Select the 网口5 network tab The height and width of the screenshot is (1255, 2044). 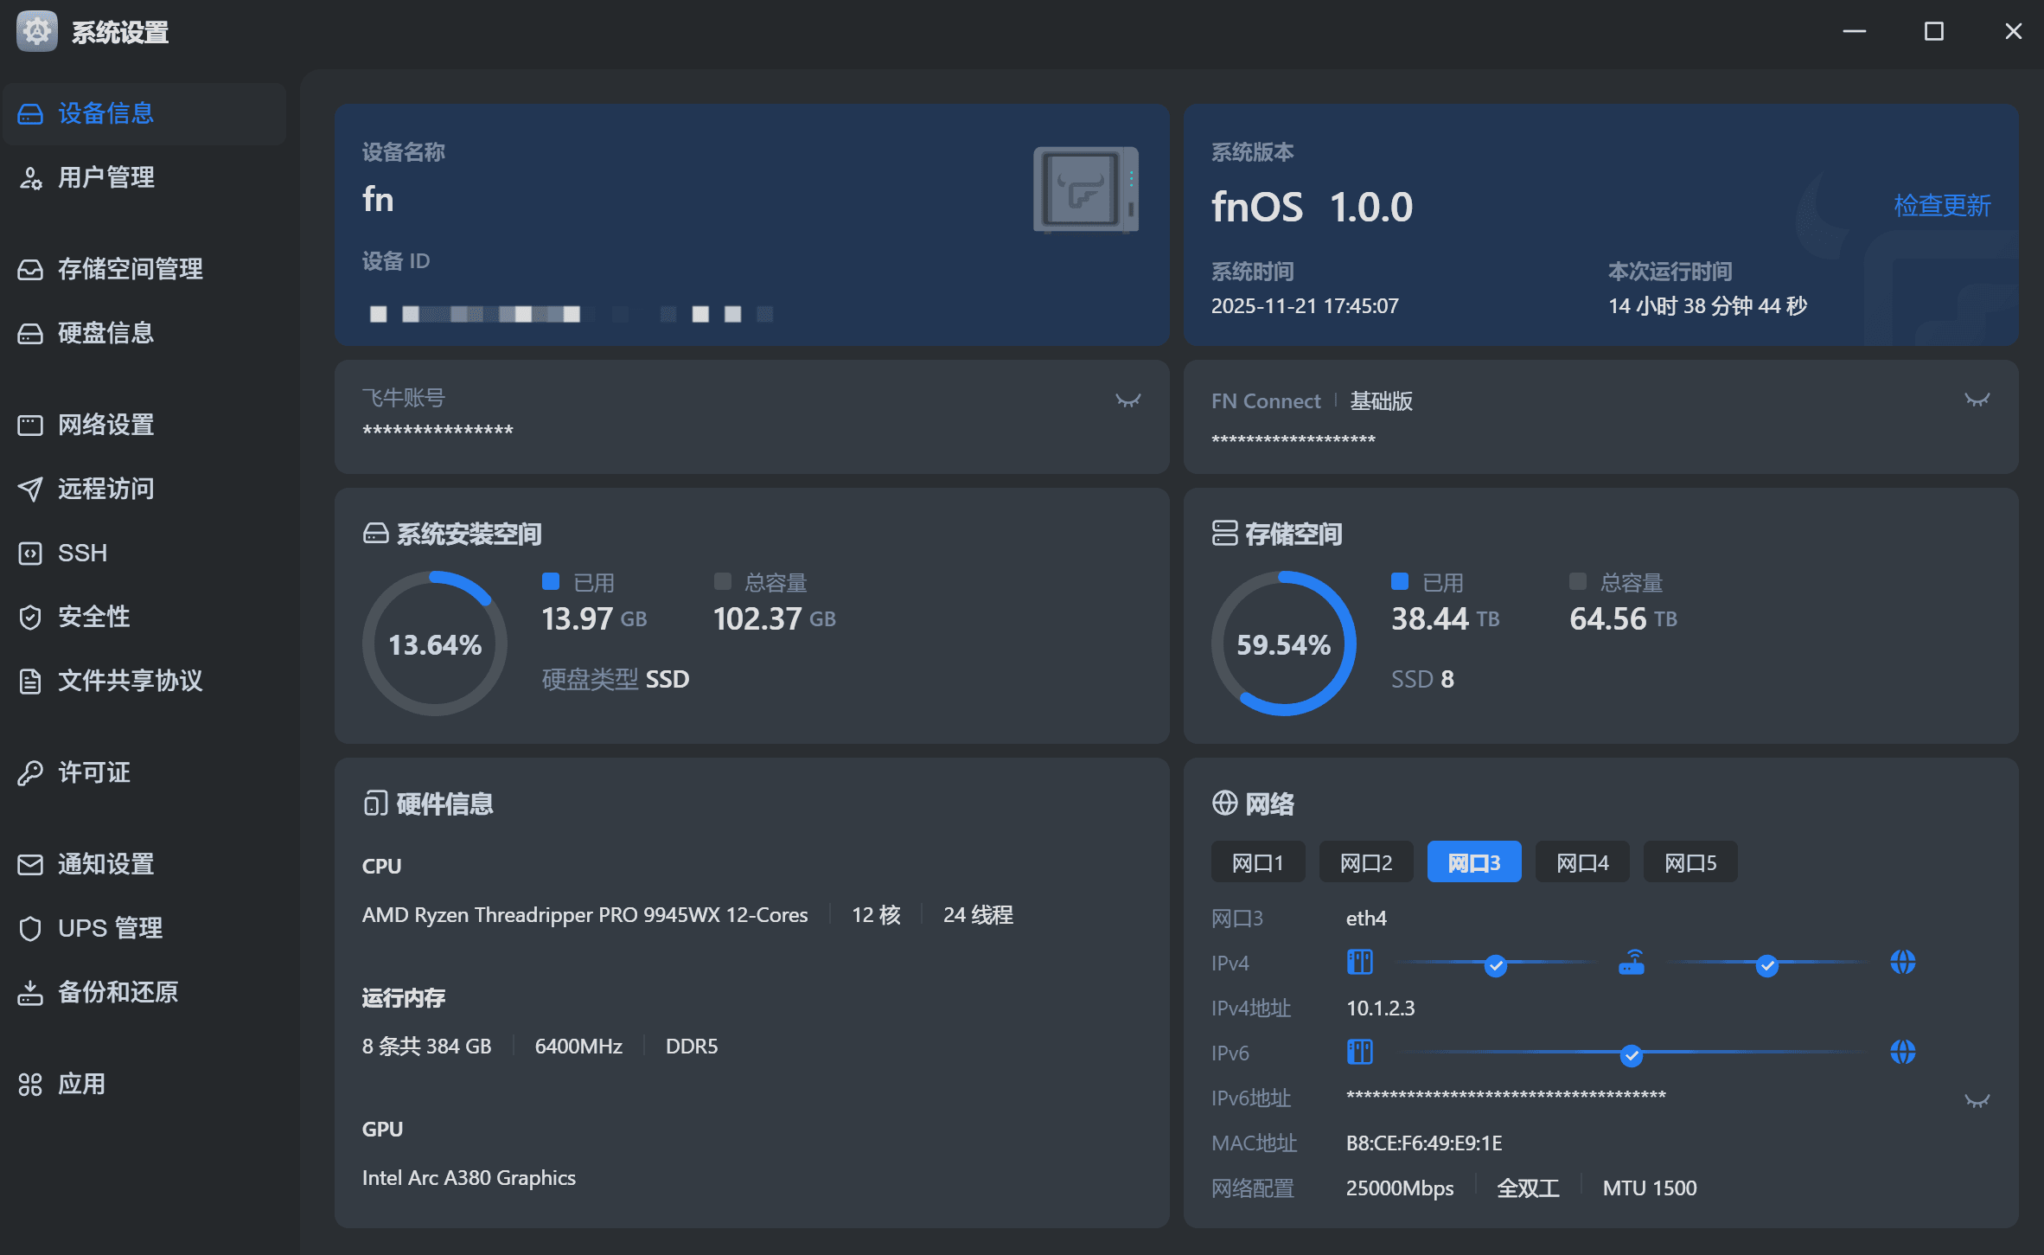[1689, 862]
